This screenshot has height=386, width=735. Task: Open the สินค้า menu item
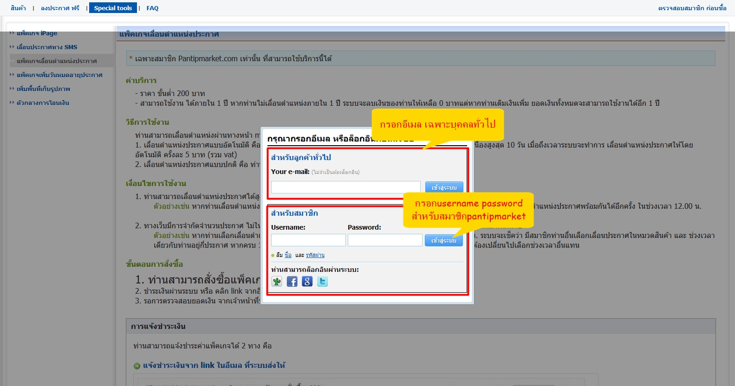[19, 8]
